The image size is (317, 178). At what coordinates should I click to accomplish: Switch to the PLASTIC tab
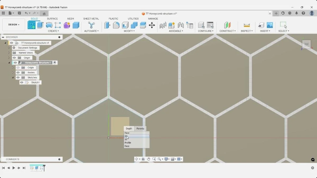pyautogui.click(x=113, y=19)
